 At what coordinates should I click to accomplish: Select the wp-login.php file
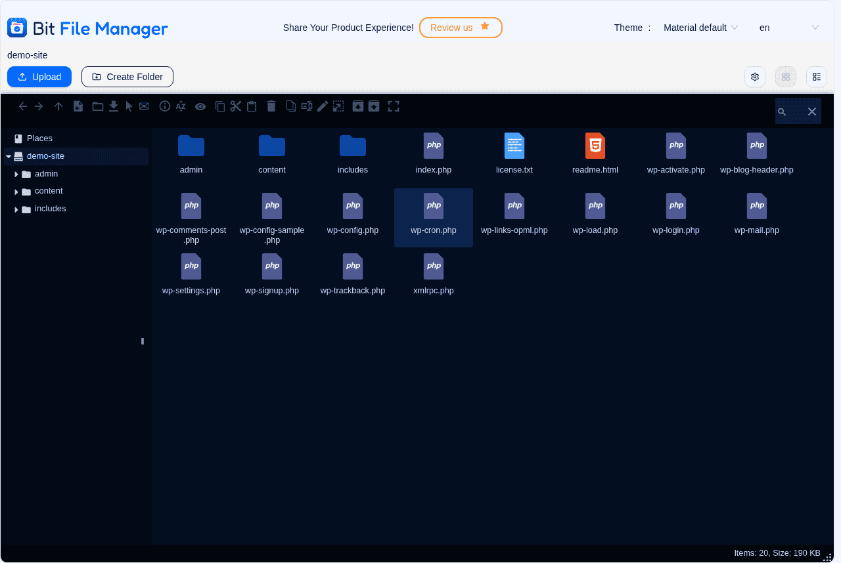click(676, 215)
